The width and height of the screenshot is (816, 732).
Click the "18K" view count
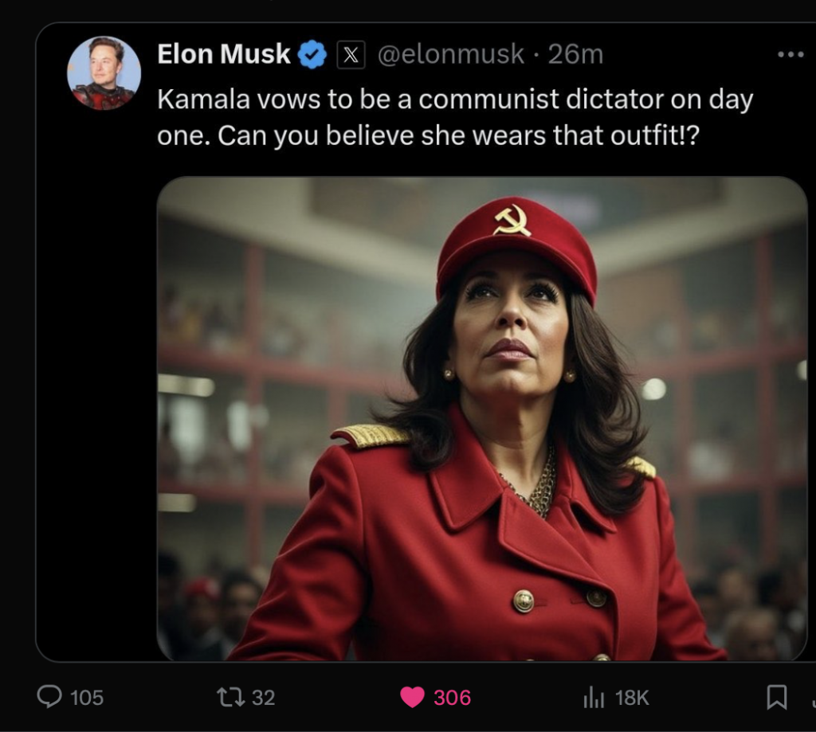click(632, 699)
